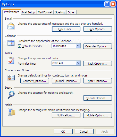Image resolution: width=117 pixels, height=137 pixels.
Task: Click the Mobile phone icon
Action: (x=11, y=112)
